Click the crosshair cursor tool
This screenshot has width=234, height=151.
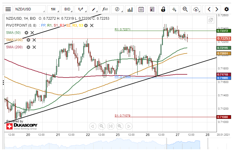pyautogui.click(x=174, y=9)
